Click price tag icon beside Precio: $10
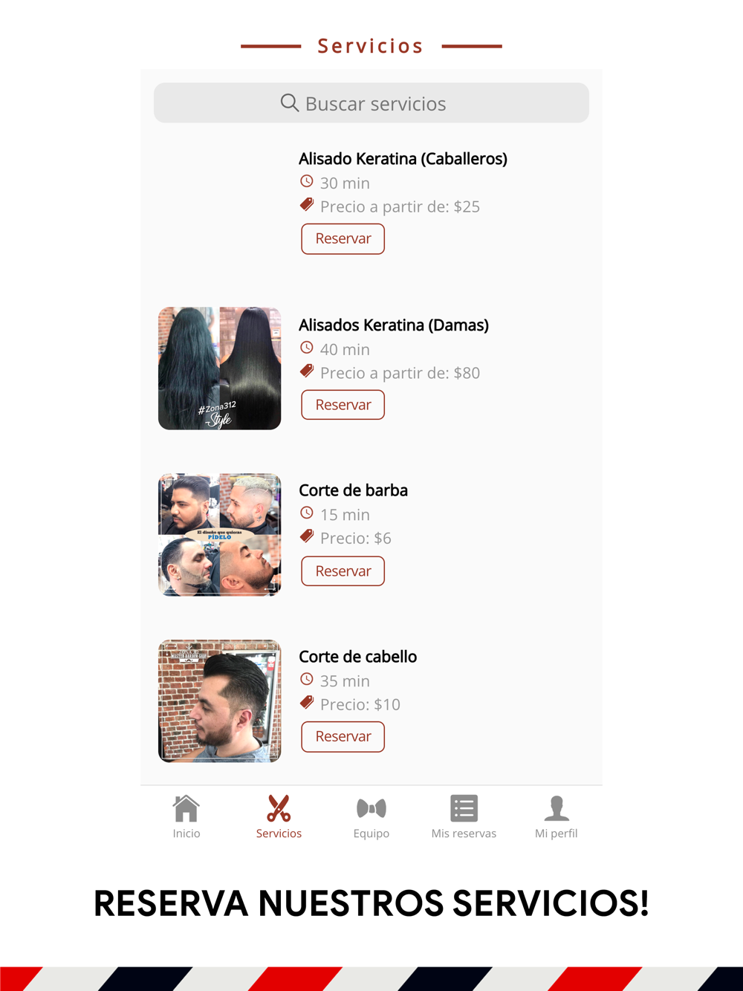743x991 pixels. point(307,702)
